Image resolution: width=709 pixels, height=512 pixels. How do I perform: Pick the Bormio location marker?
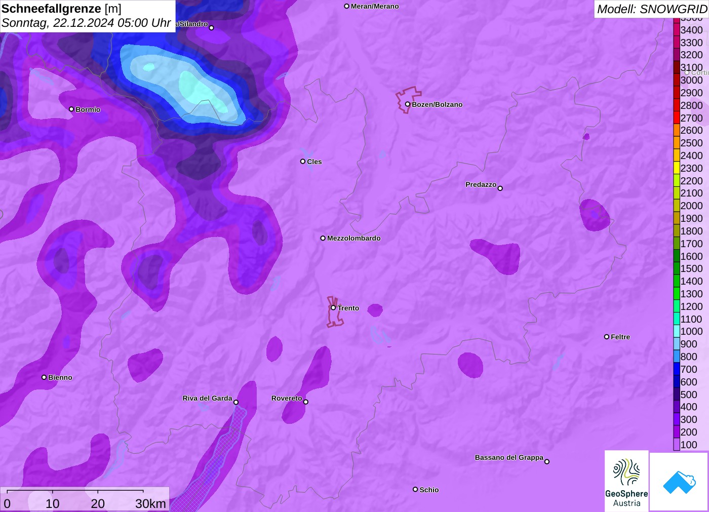point(71,109)
